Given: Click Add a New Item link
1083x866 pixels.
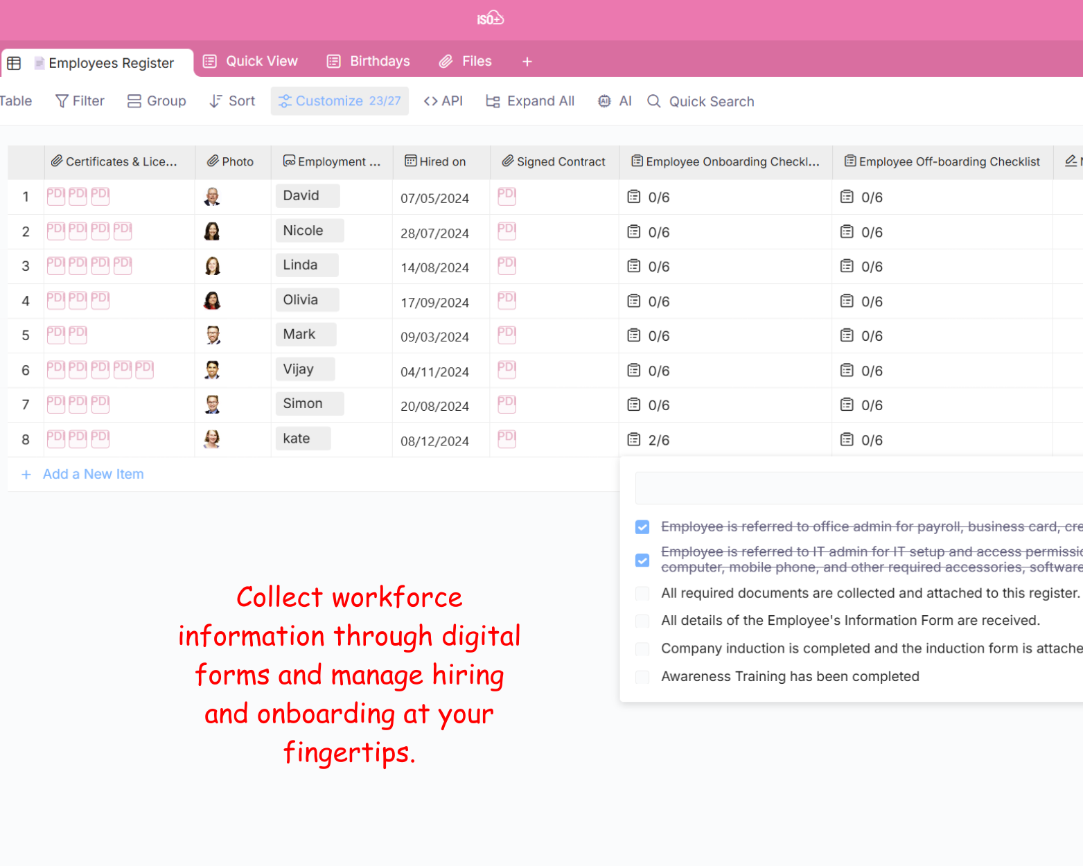Looking at the screenshot, I should click(93, 475).
